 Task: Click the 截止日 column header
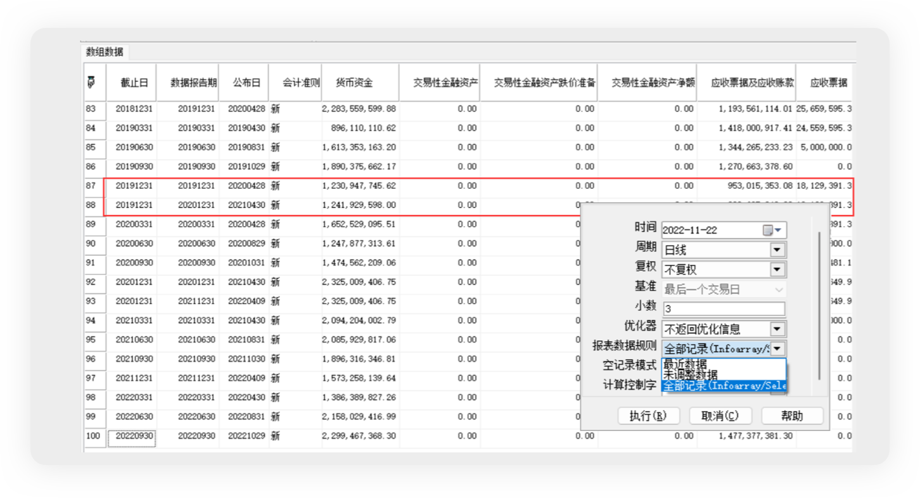(x=134, y=82)
